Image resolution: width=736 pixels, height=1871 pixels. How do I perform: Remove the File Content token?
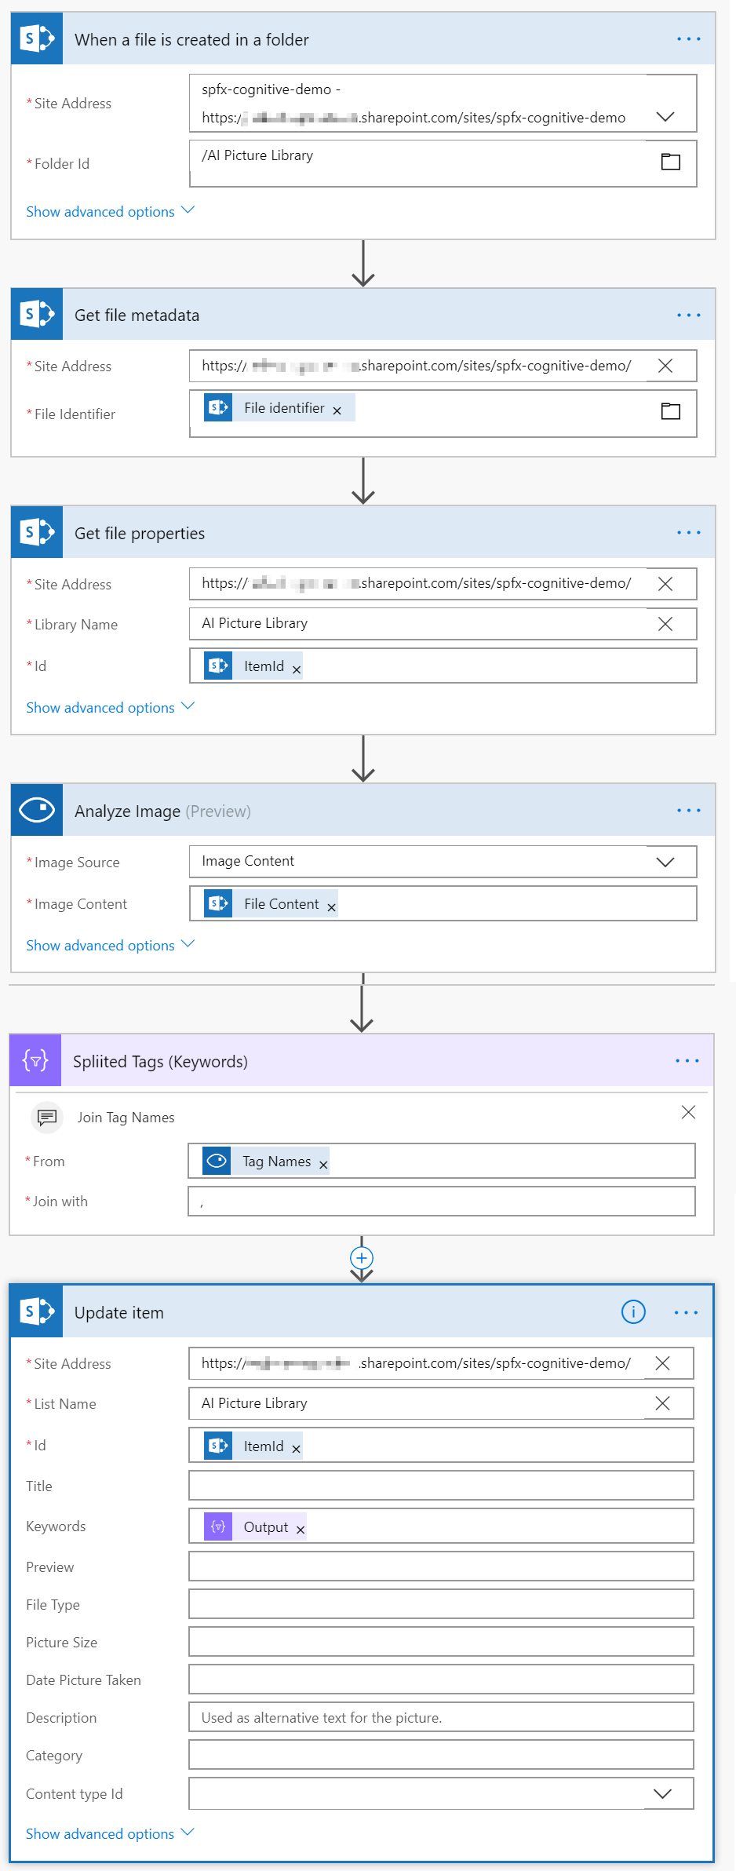tap(332, 907)
